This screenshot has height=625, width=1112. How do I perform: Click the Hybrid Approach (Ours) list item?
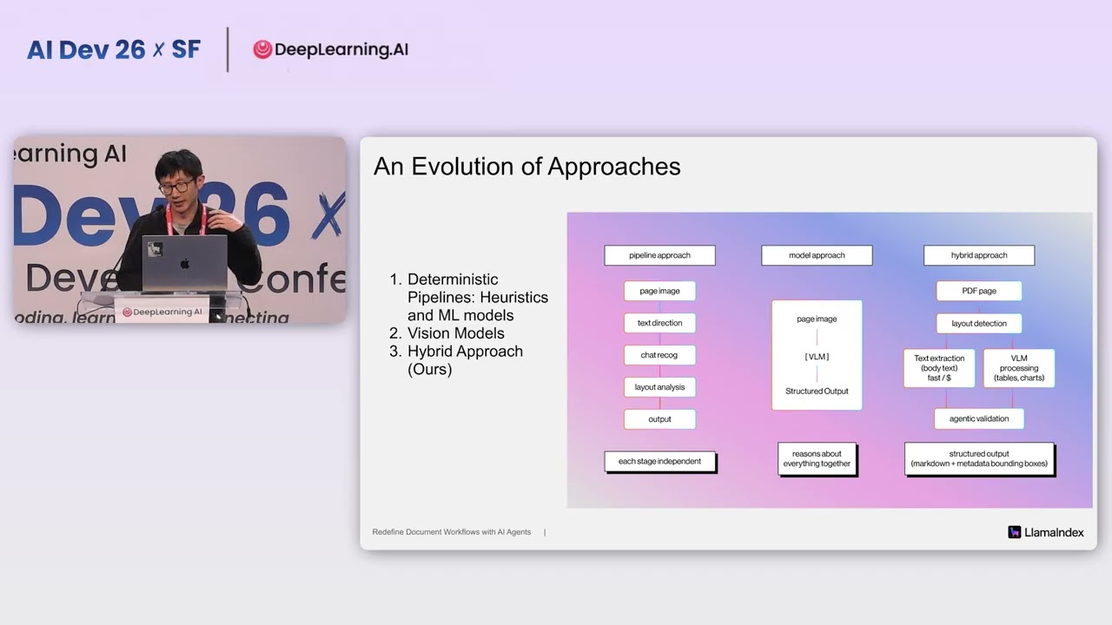point(465,360)
